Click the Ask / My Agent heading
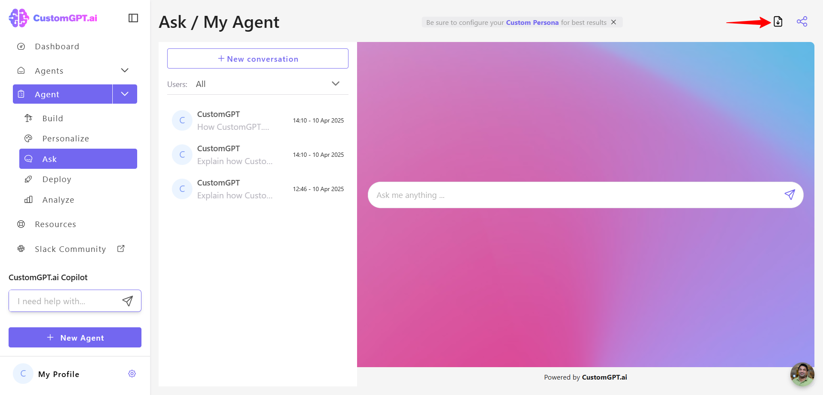The width and height of the screenshot is (823, 395). point(219,22)
